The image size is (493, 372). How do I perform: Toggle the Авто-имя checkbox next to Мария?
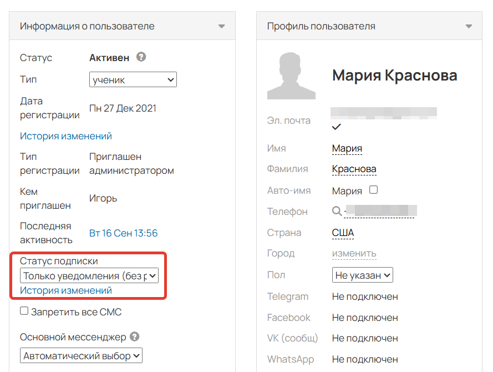click(374, 190)
